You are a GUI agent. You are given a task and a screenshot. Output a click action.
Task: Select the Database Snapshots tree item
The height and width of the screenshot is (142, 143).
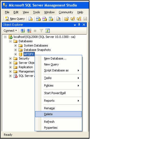point(37,50)
